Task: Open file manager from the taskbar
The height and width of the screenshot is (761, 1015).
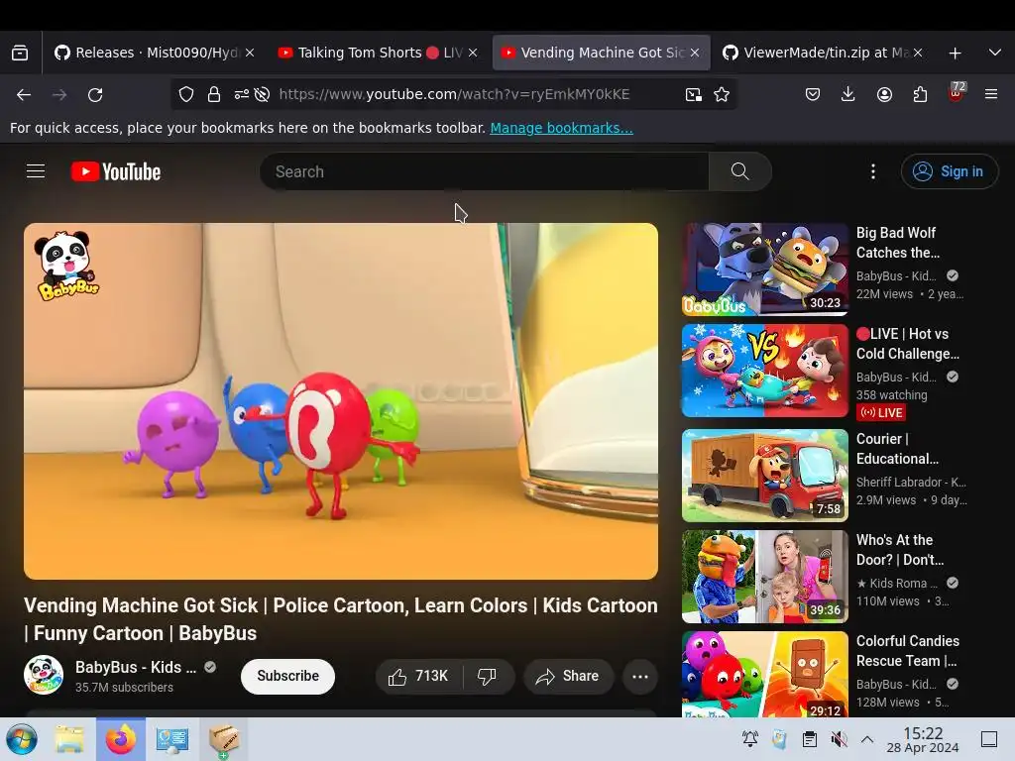Action: (69, 739)
